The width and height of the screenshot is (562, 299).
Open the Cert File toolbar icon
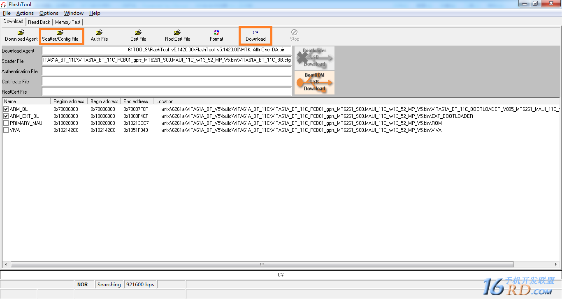(x=138, y=32)
